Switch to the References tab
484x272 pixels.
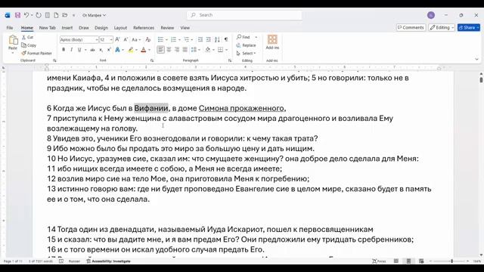click(144, 28)
